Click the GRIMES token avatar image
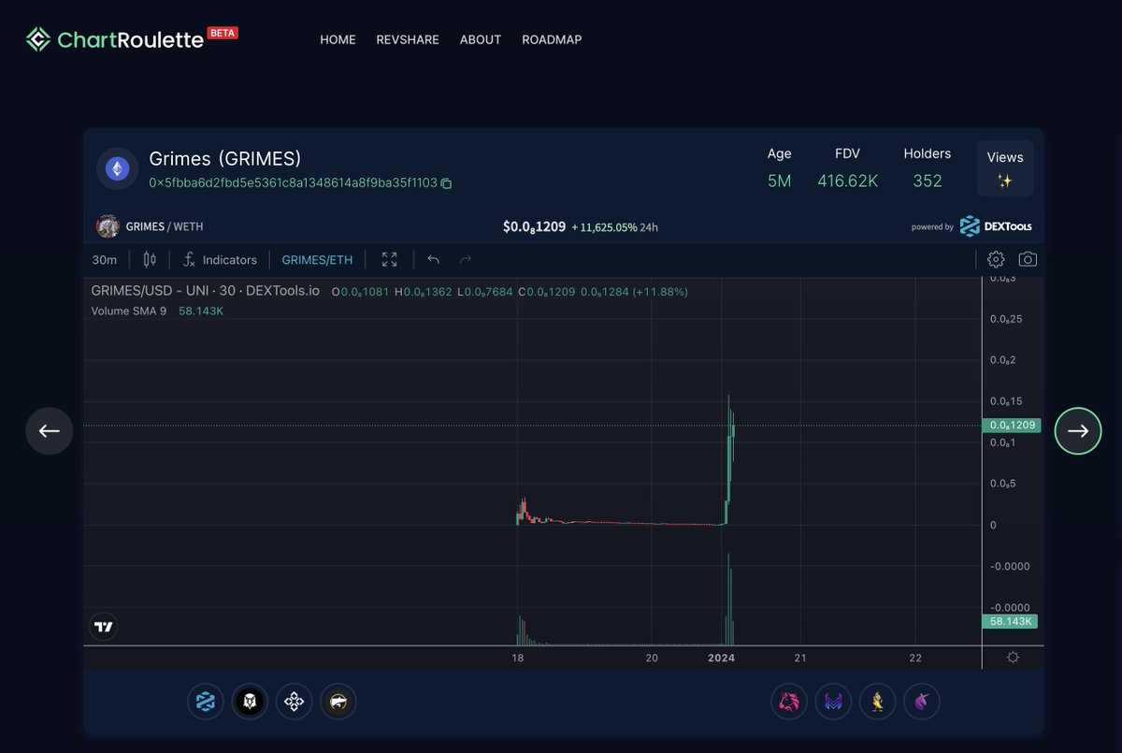 (108, 226)
